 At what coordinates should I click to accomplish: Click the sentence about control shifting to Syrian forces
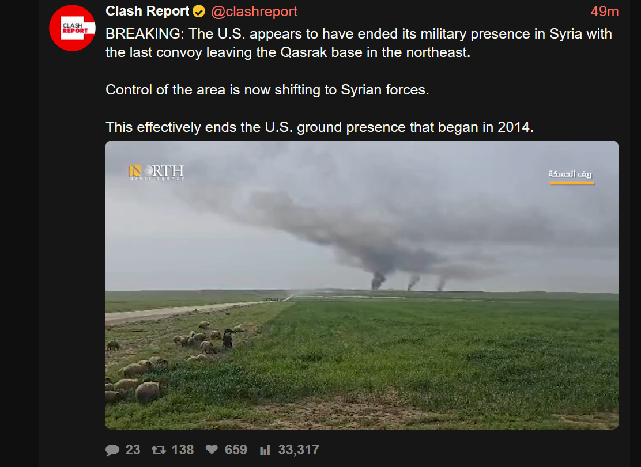click(267, 90)
